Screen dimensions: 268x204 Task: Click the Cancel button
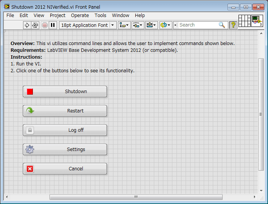[65, 168]
